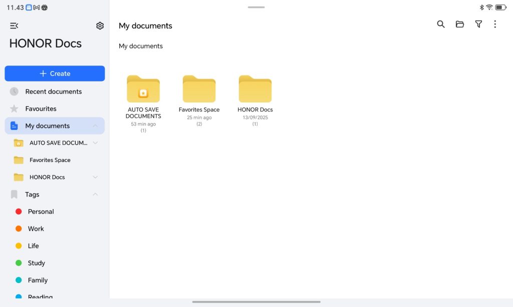
Task: Open the folder browse icon in toolbar
Action: [459, 24]
